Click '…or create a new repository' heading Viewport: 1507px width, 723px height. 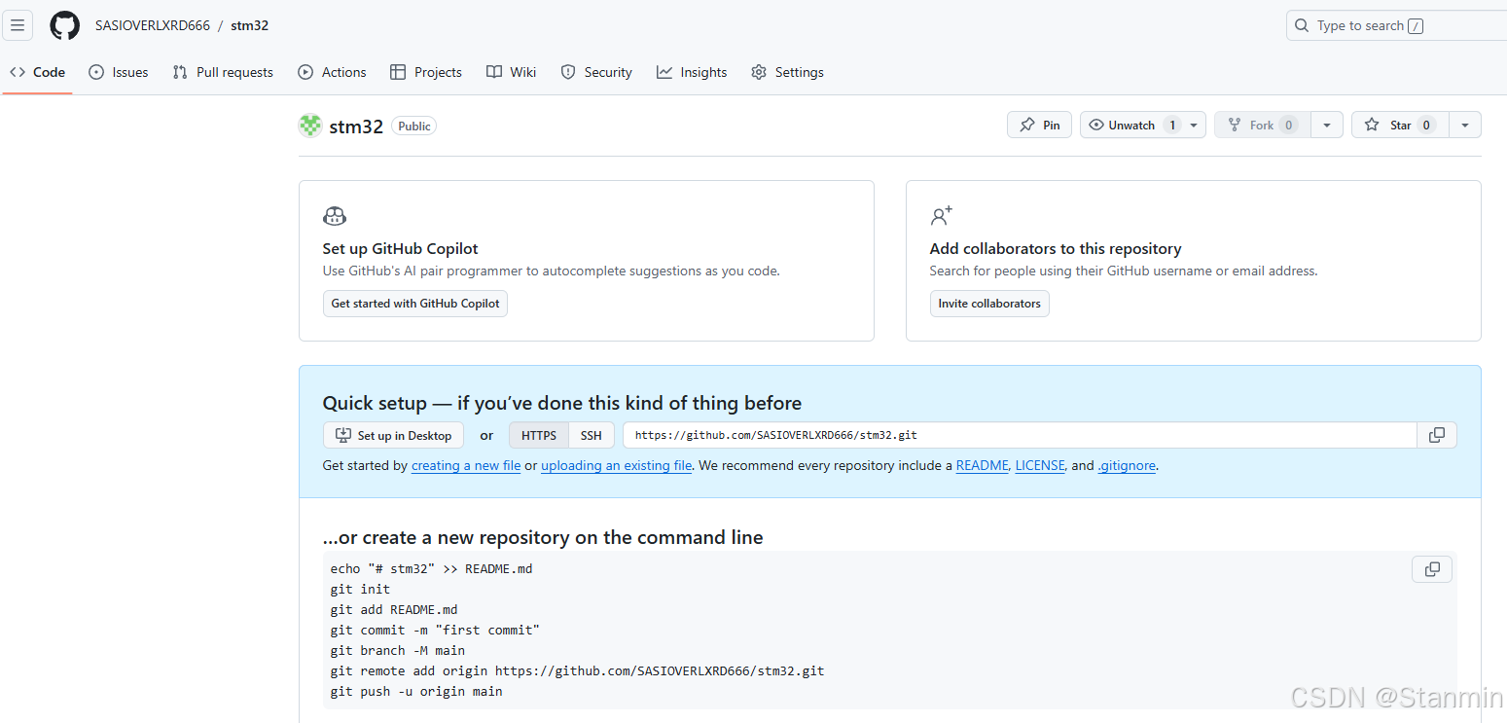point(543,537)
